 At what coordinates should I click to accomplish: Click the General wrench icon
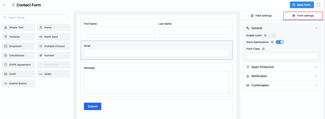point(248,28)
